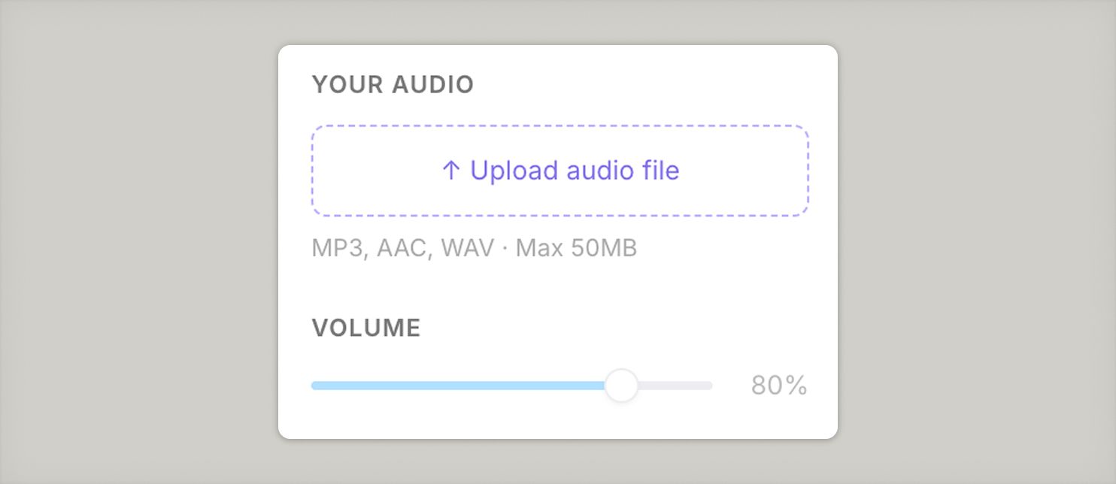Screen dimensions: 1116x484
Task: Click the upward arrow upload icon
Action: (x=450, y=171)
